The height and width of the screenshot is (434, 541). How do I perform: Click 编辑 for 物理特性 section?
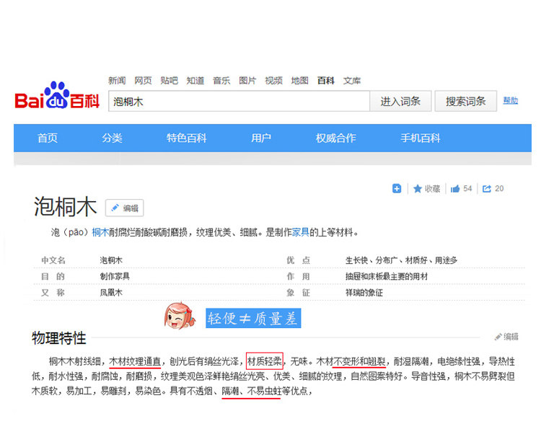coord(506,337)
